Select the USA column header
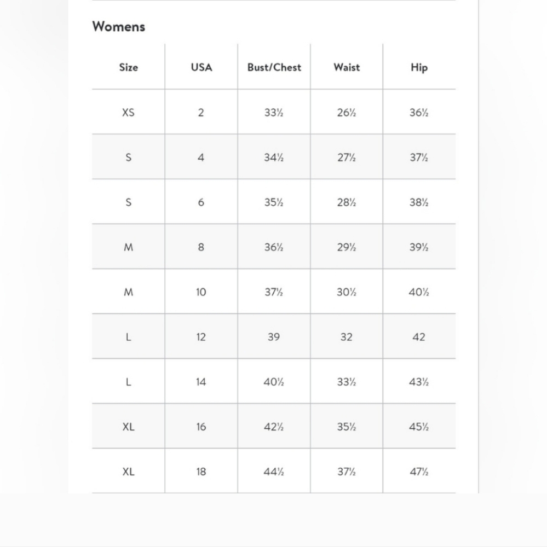 pyautogui.click(x=201, y=67)
